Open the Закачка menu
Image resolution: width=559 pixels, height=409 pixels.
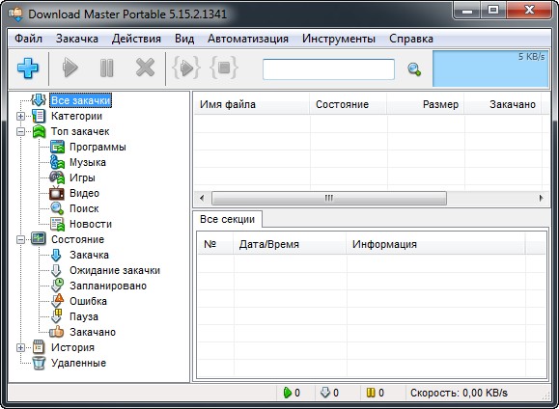click(77, 39)
